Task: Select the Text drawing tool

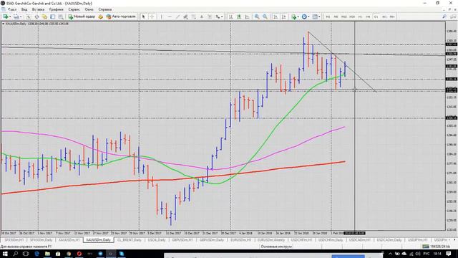Action: coord(202,16)
